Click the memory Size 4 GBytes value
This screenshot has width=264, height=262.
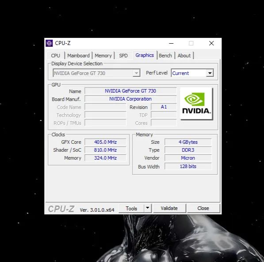click(x=188, y=142)
